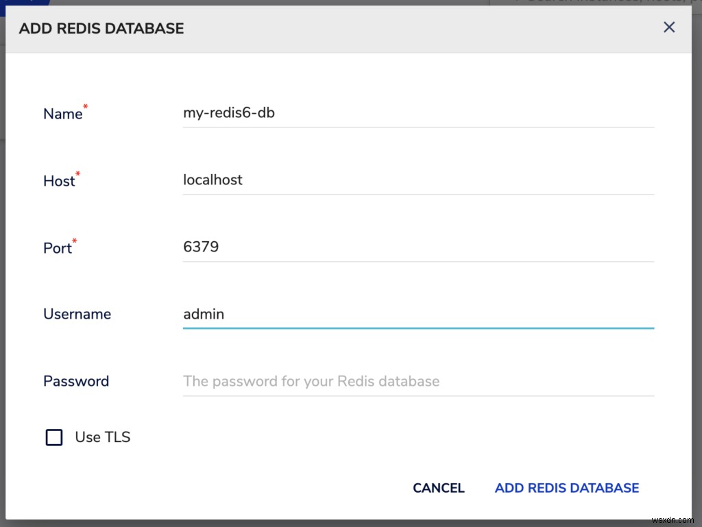Click the Use TLS label text
The image size is (702, 527).
point(103,437)
